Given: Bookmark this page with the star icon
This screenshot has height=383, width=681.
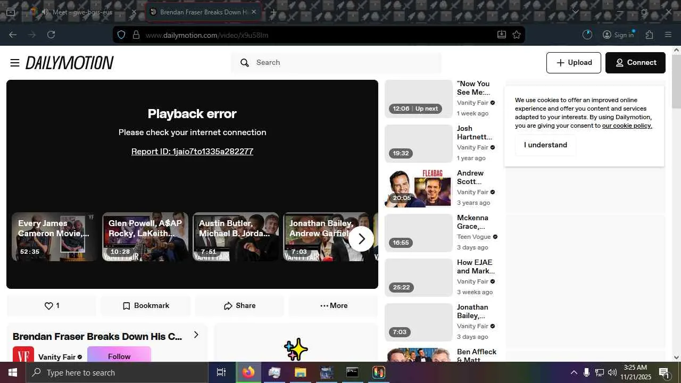Looking at the screenshot, I should point(517,35).
